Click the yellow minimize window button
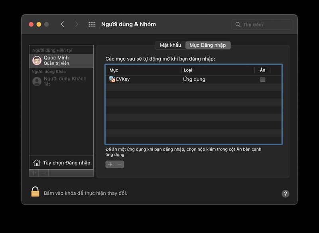This screenshot has height=233, width=319. (39, 24)
